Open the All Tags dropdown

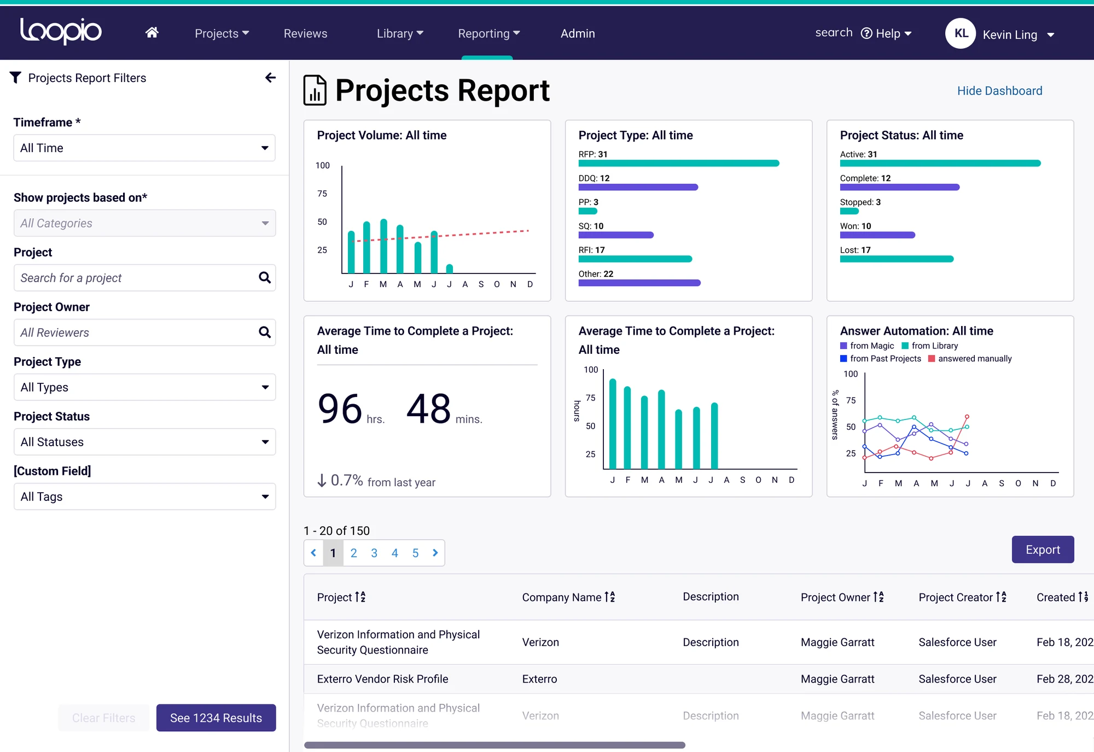(144, 497)
